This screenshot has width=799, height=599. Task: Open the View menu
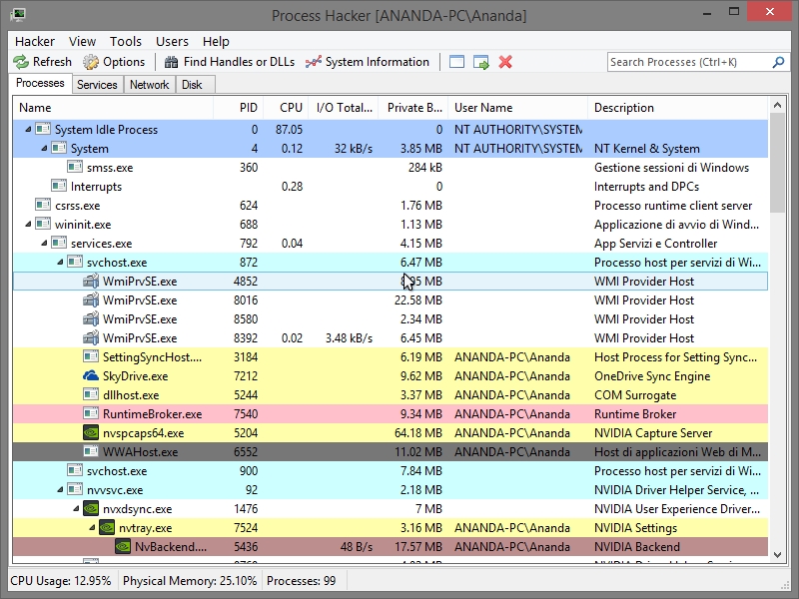pyautogui.click(x=82, y=41)
